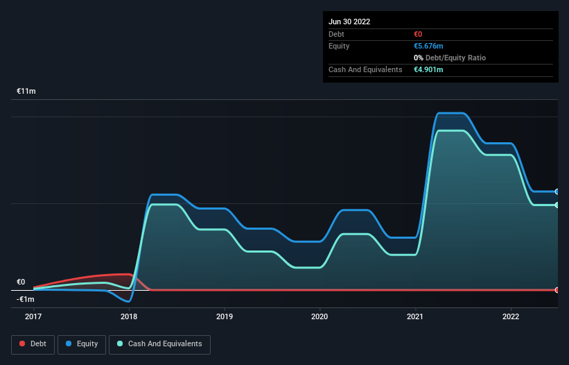Select the red Debt endpoint marker on chart

[x=557, y=290]
